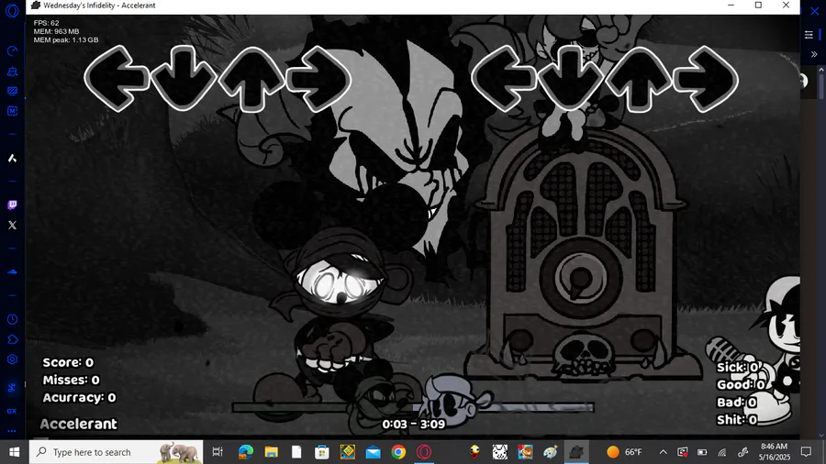
Task: Click the game window's title bar icon
Action: click(x=36, y=6)
